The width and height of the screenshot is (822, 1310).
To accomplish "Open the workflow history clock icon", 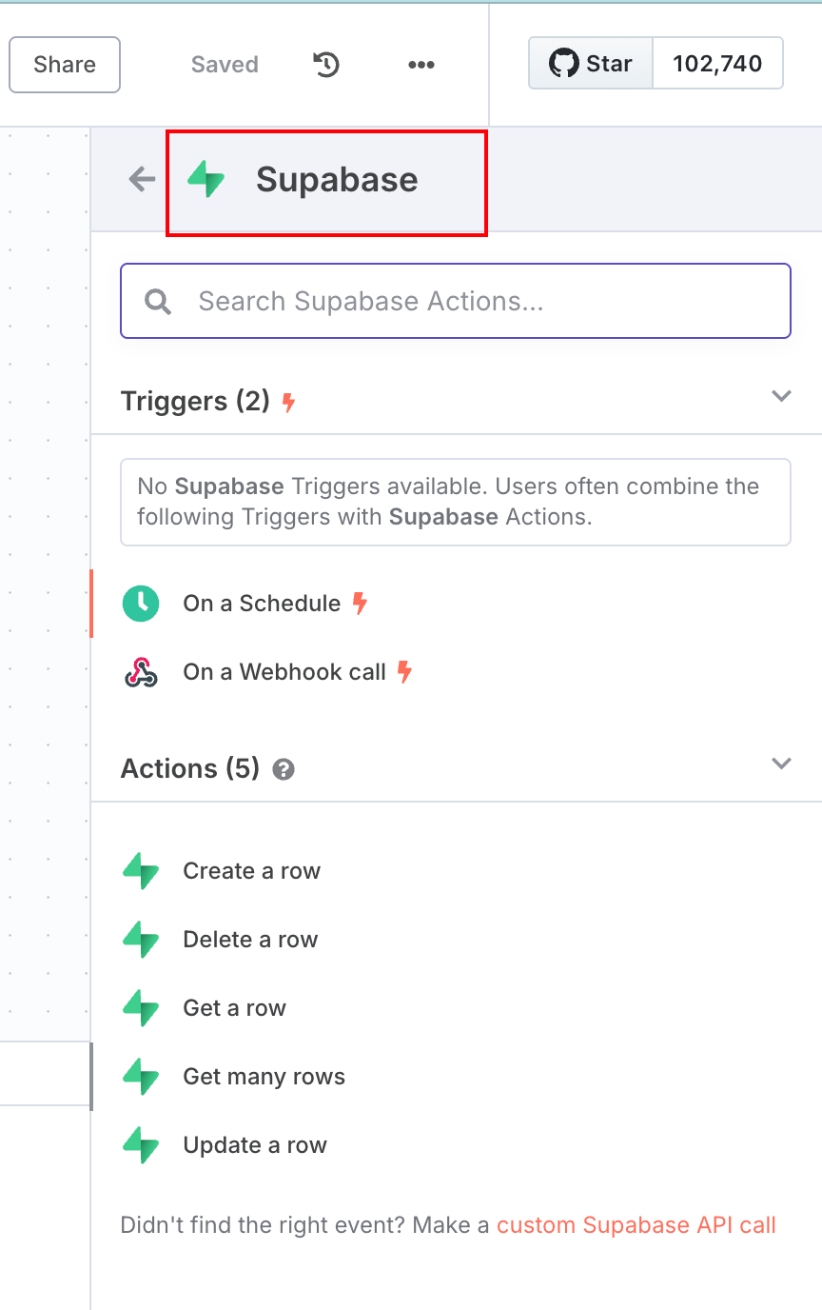I will pos(326,65).
